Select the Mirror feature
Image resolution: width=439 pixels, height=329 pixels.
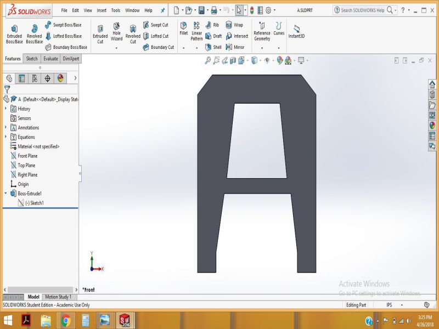[235, 47]
